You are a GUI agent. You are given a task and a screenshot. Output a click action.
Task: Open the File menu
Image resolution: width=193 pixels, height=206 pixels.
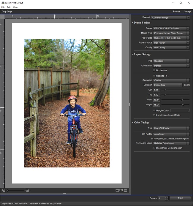tap(3, 7)
